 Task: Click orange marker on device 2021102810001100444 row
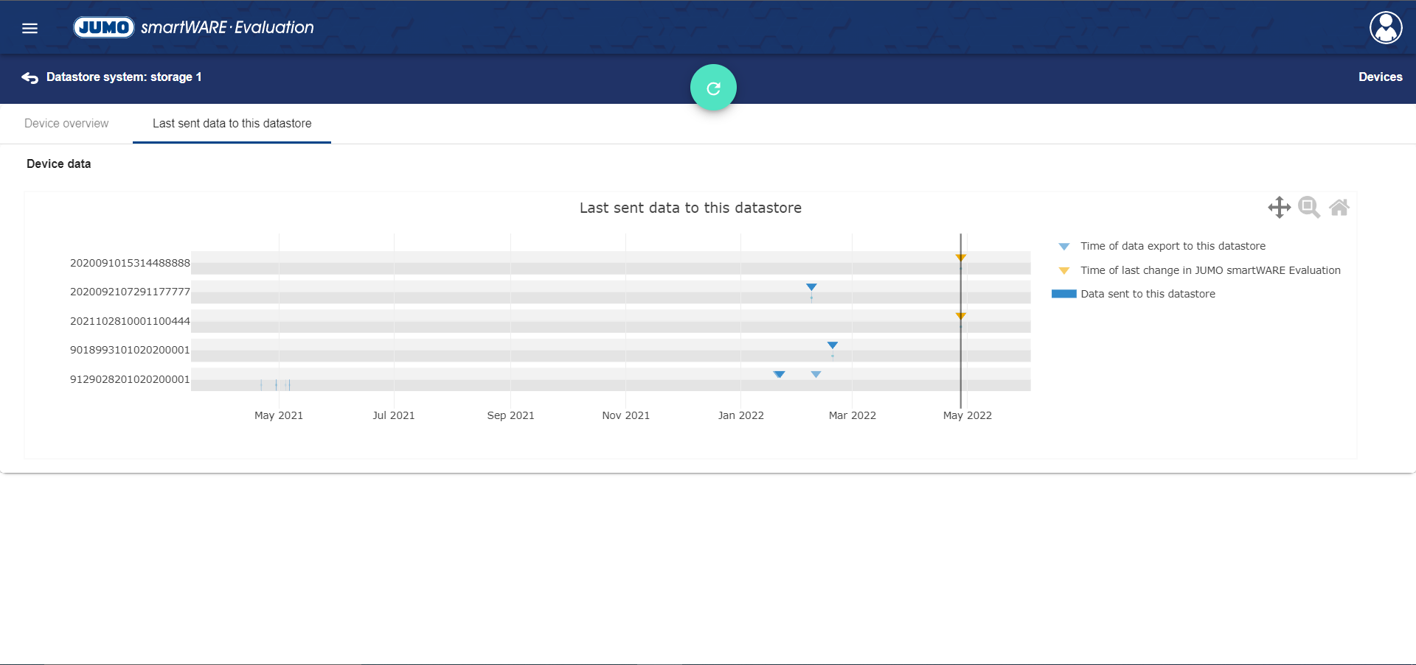(x=960, y=316)
